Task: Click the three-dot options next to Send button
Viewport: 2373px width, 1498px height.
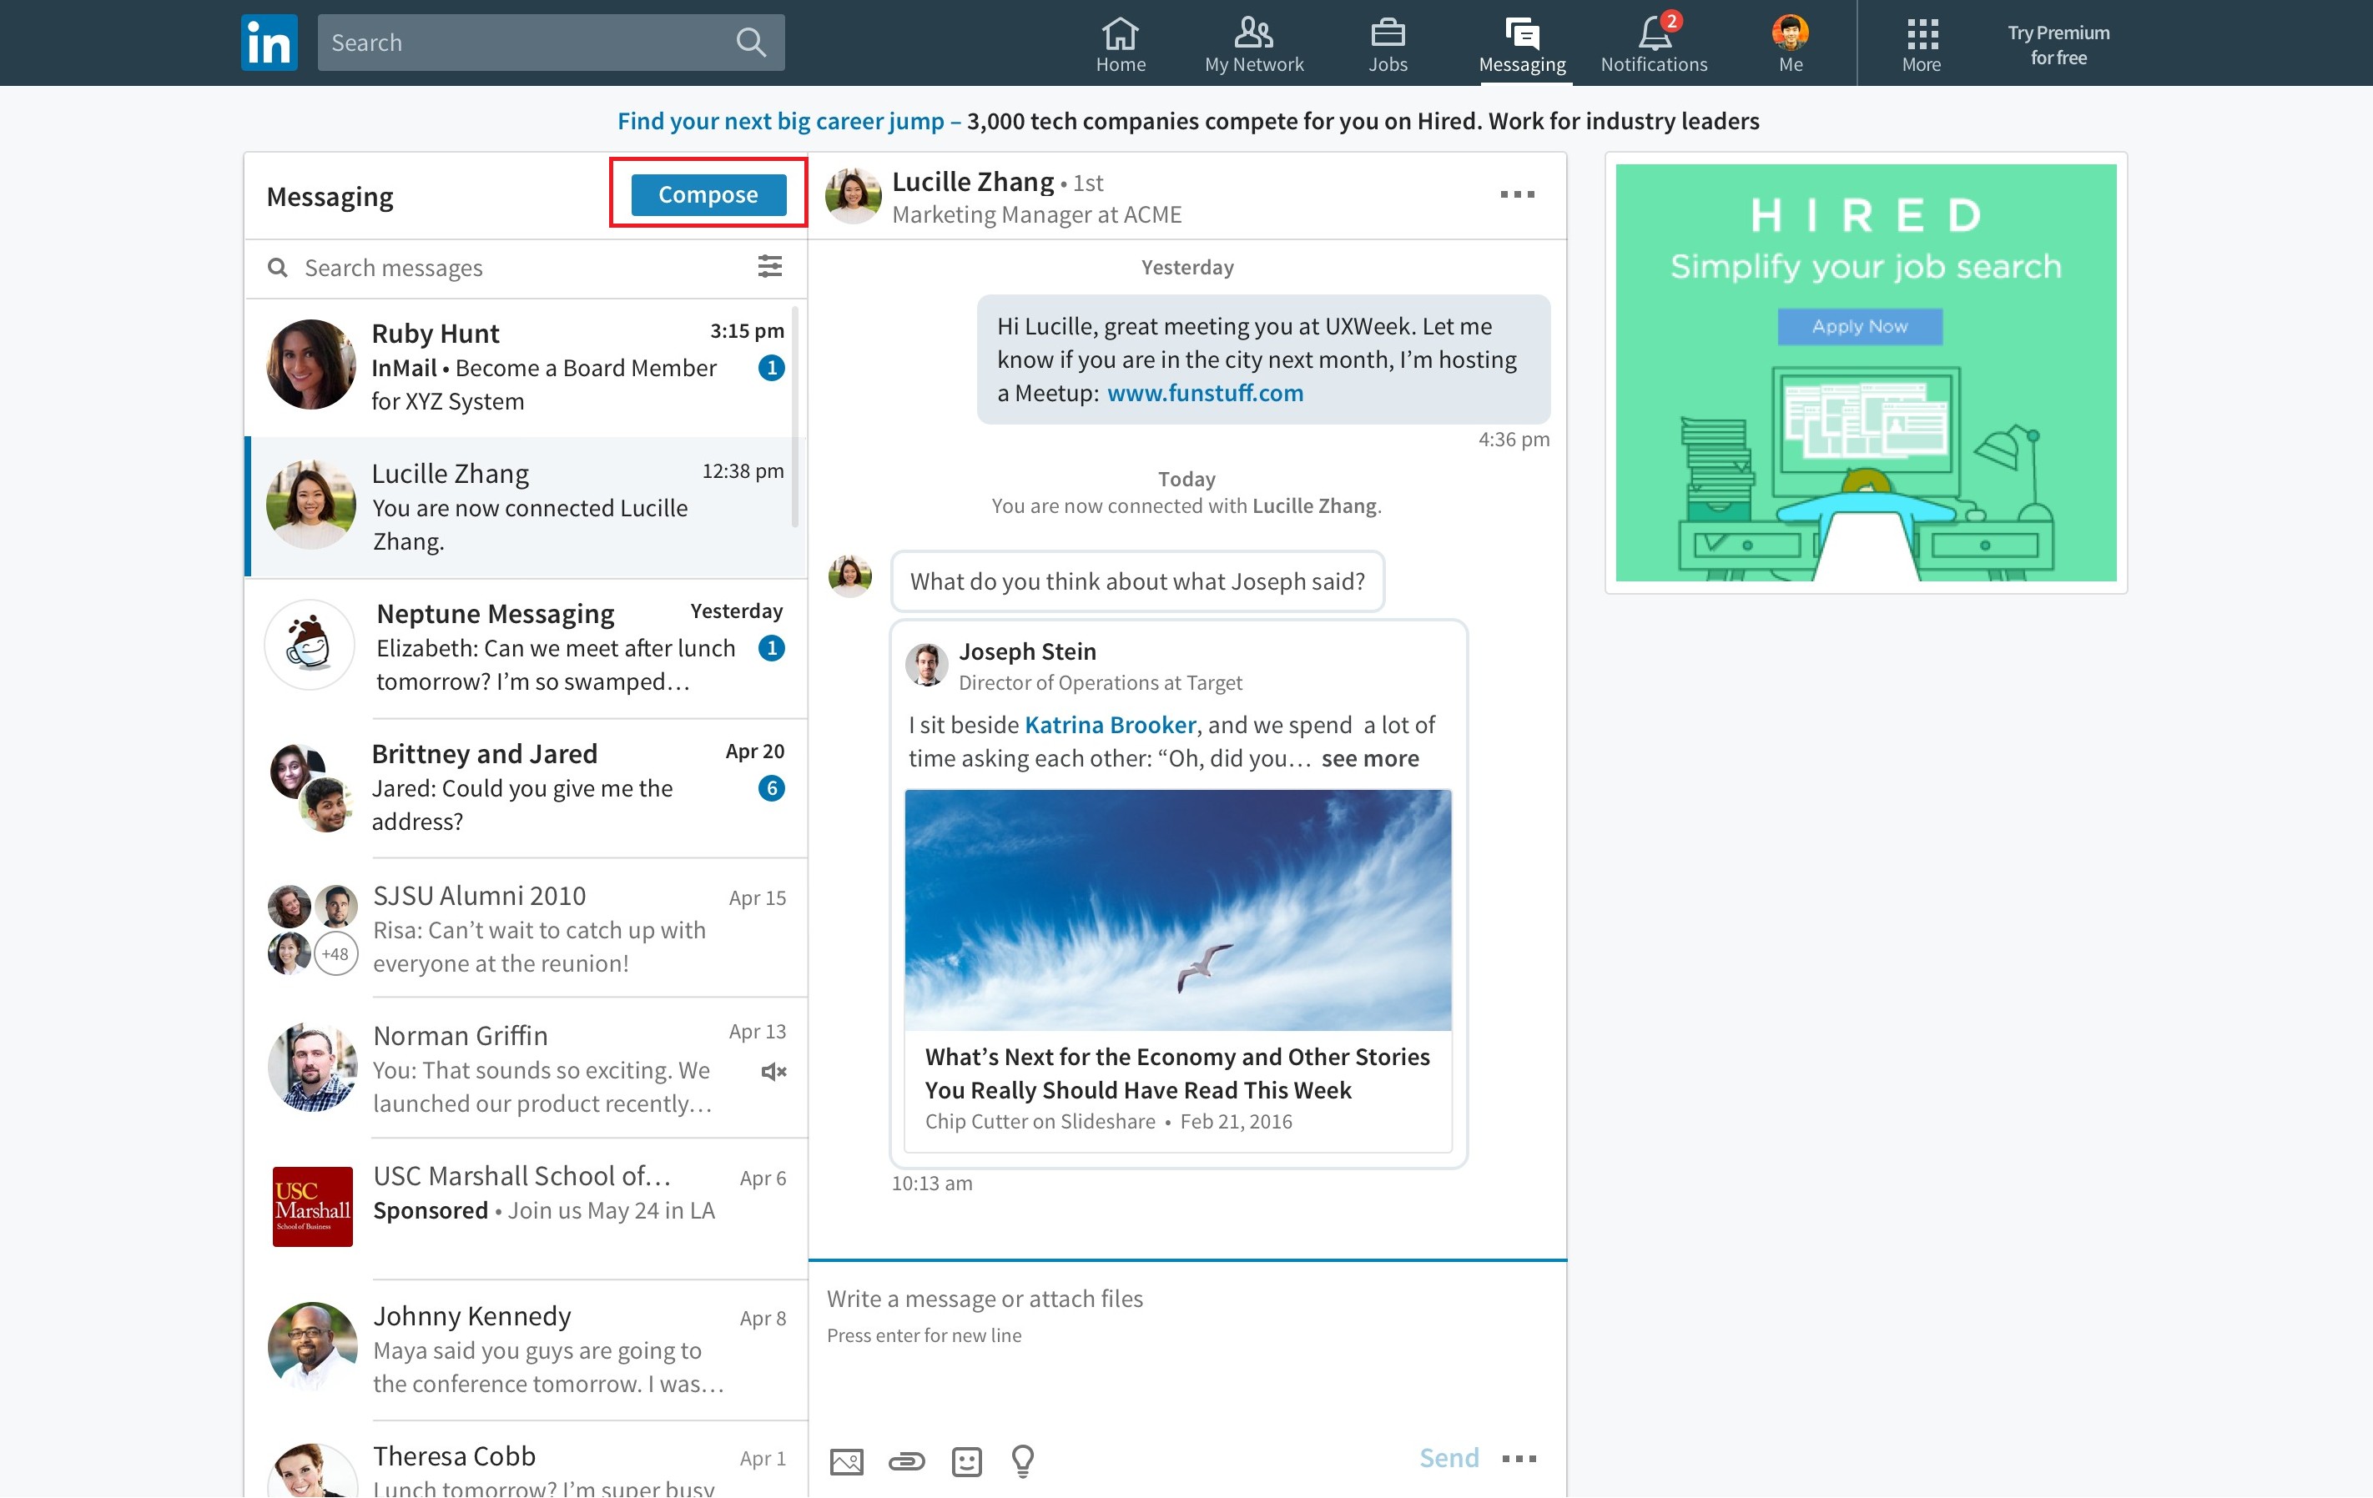Action: 1519,1456
